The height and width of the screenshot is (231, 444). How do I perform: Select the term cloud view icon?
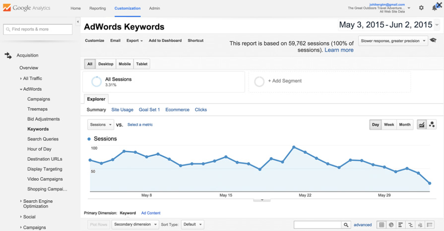pos(420,225)
